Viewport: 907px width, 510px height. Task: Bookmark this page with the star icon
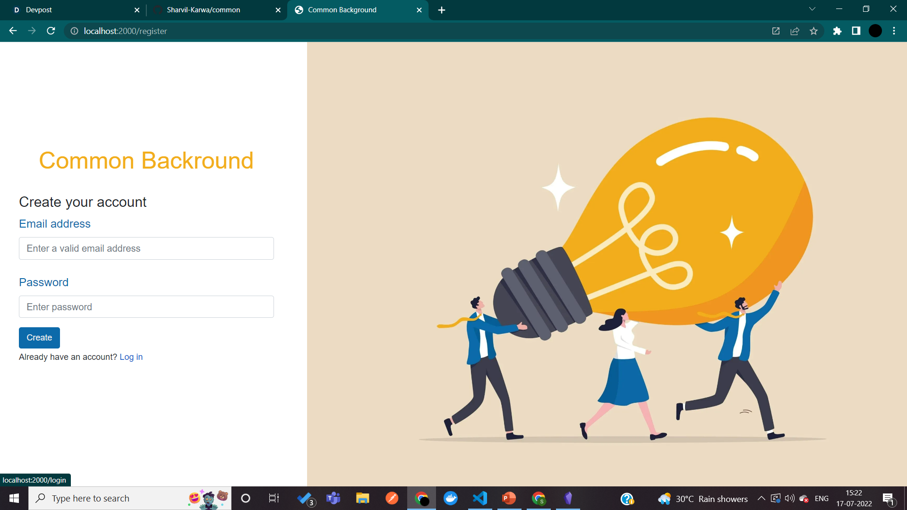pyautogui.click(x=813, y=31)
